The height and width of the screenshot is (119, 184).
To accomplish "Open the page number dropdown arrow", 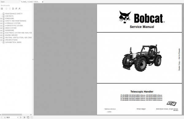I will click(x=17, y=117).
